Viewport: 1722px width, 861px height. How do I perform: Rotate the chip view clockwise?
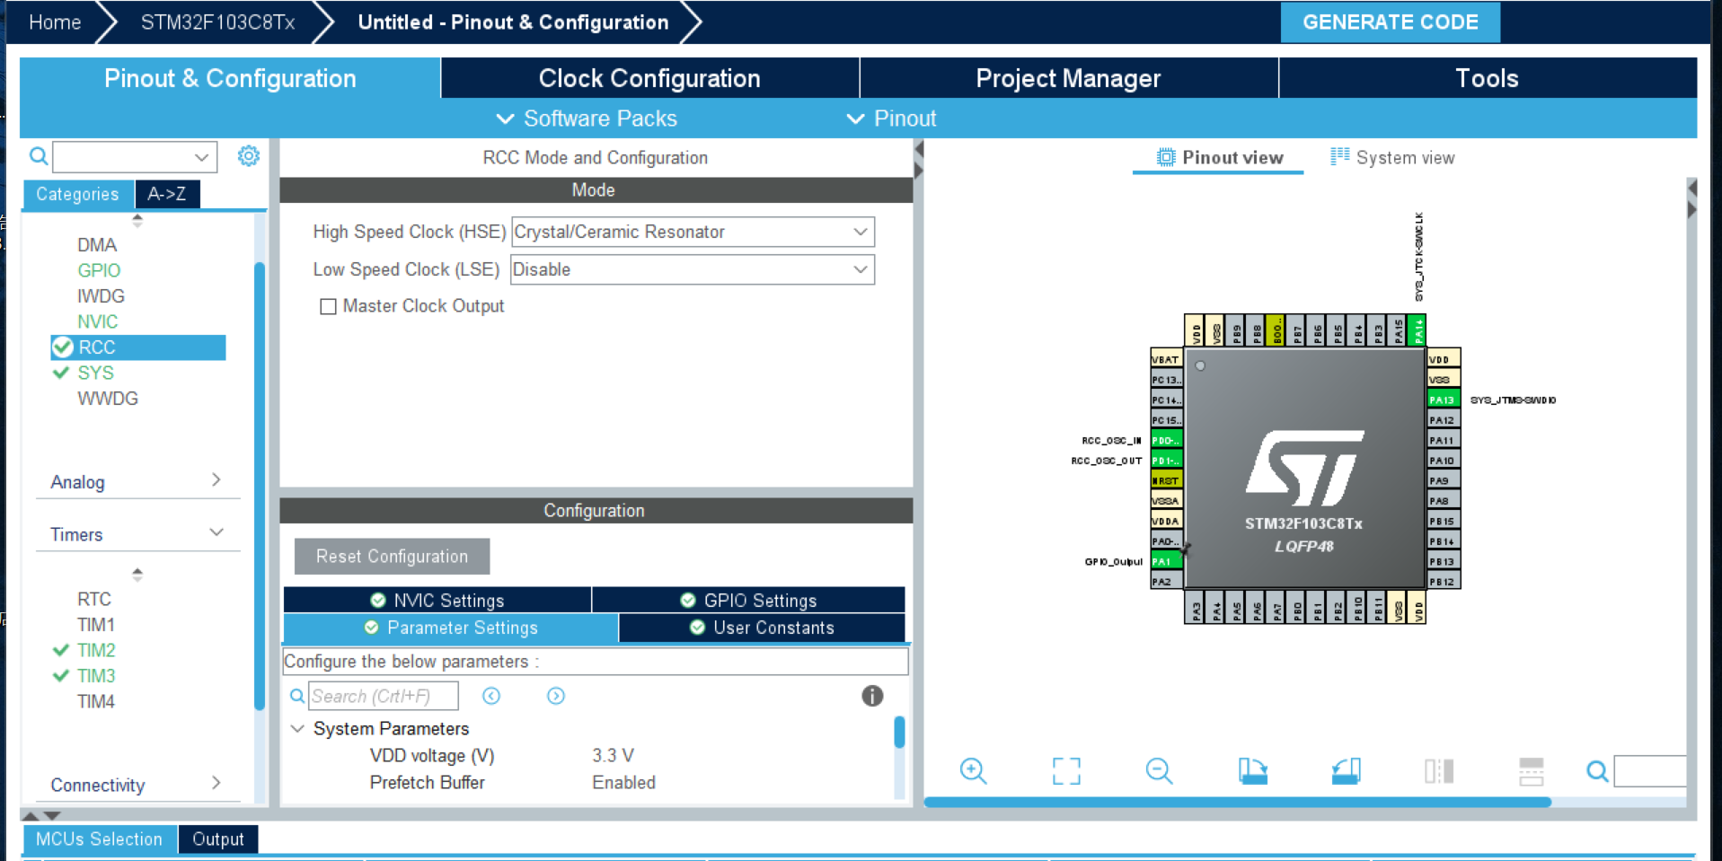coord(1252,770)
